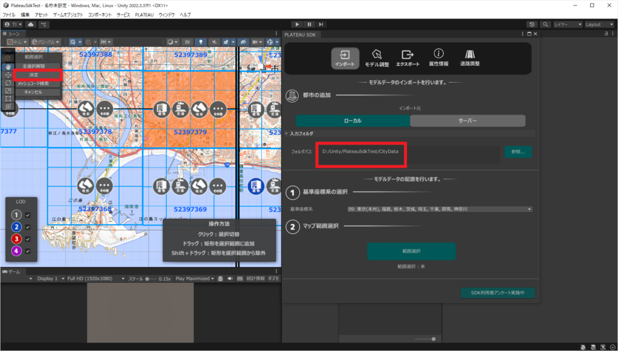Click the キャンセル button

(x=34, y=92)
